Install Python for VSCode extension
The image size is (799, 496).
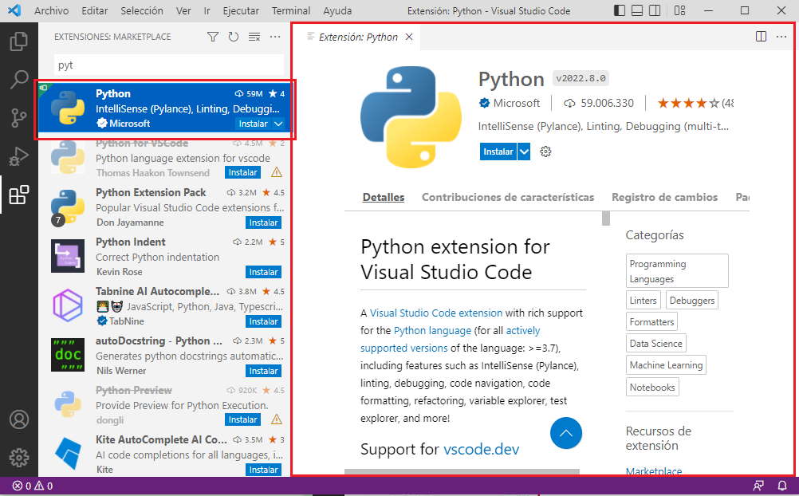coord(242,173)
